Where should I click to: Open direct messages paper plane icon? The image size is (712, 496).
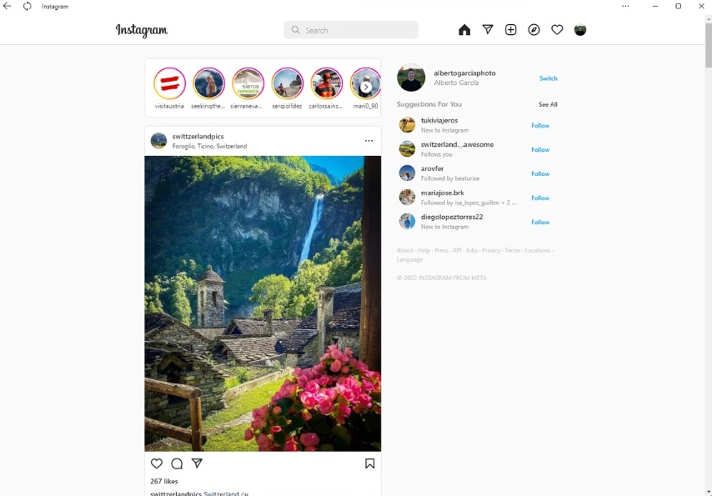tap(488, 30)
